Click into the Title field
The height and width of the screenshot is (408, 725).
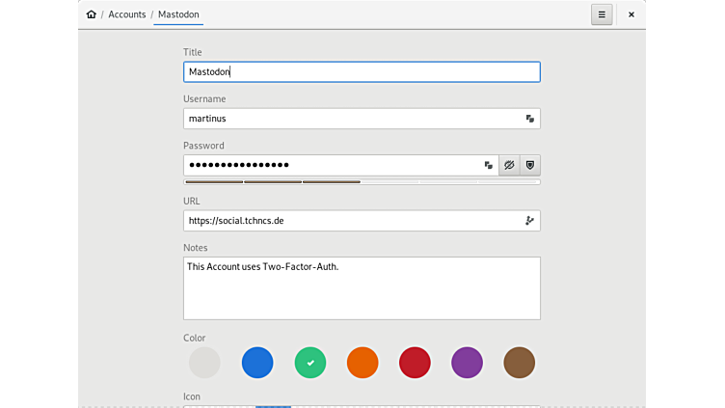point(362,71)
